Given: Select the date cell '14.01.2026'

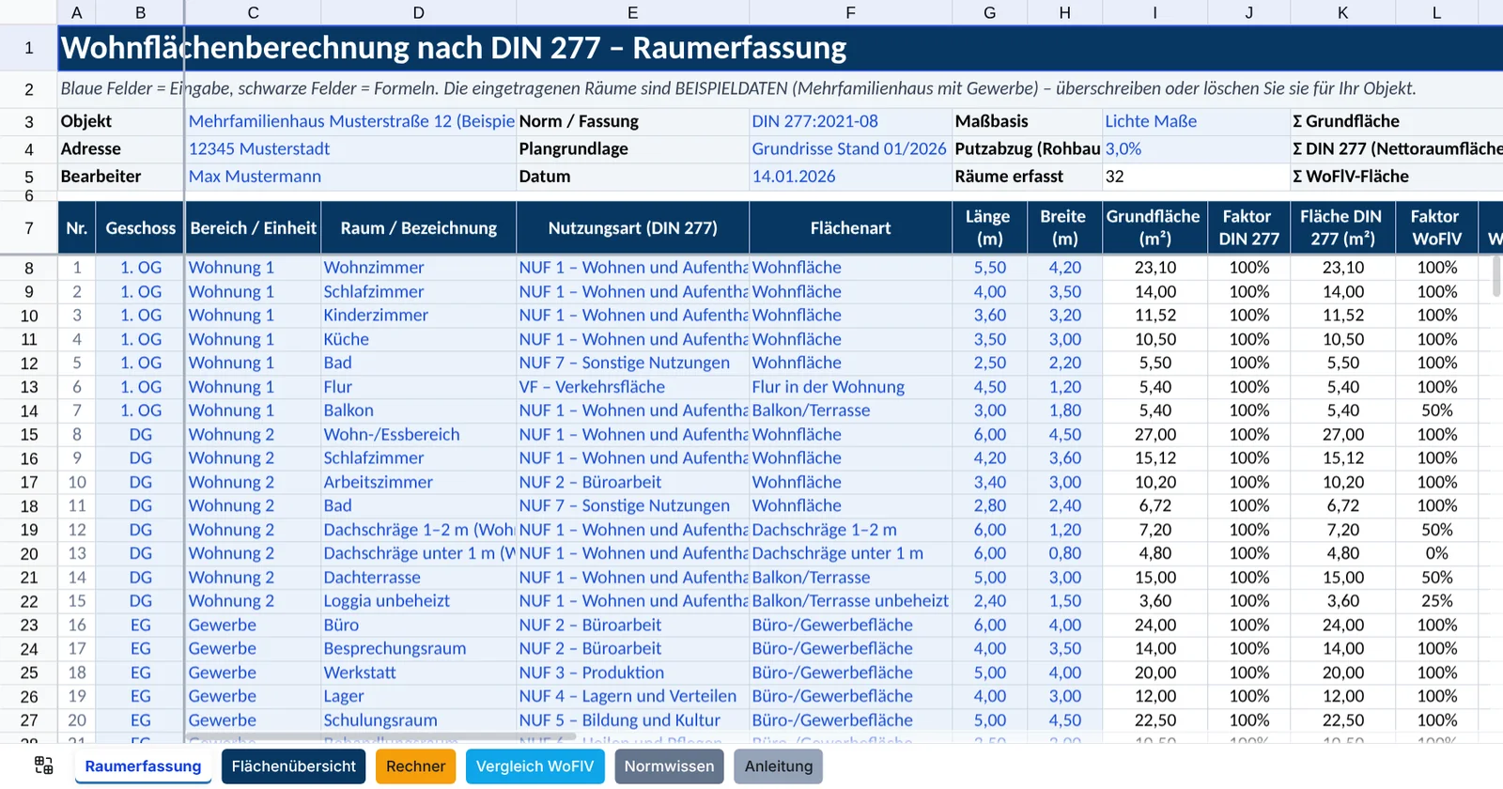Looking at the screenshot, I should [x=850, y=176].
